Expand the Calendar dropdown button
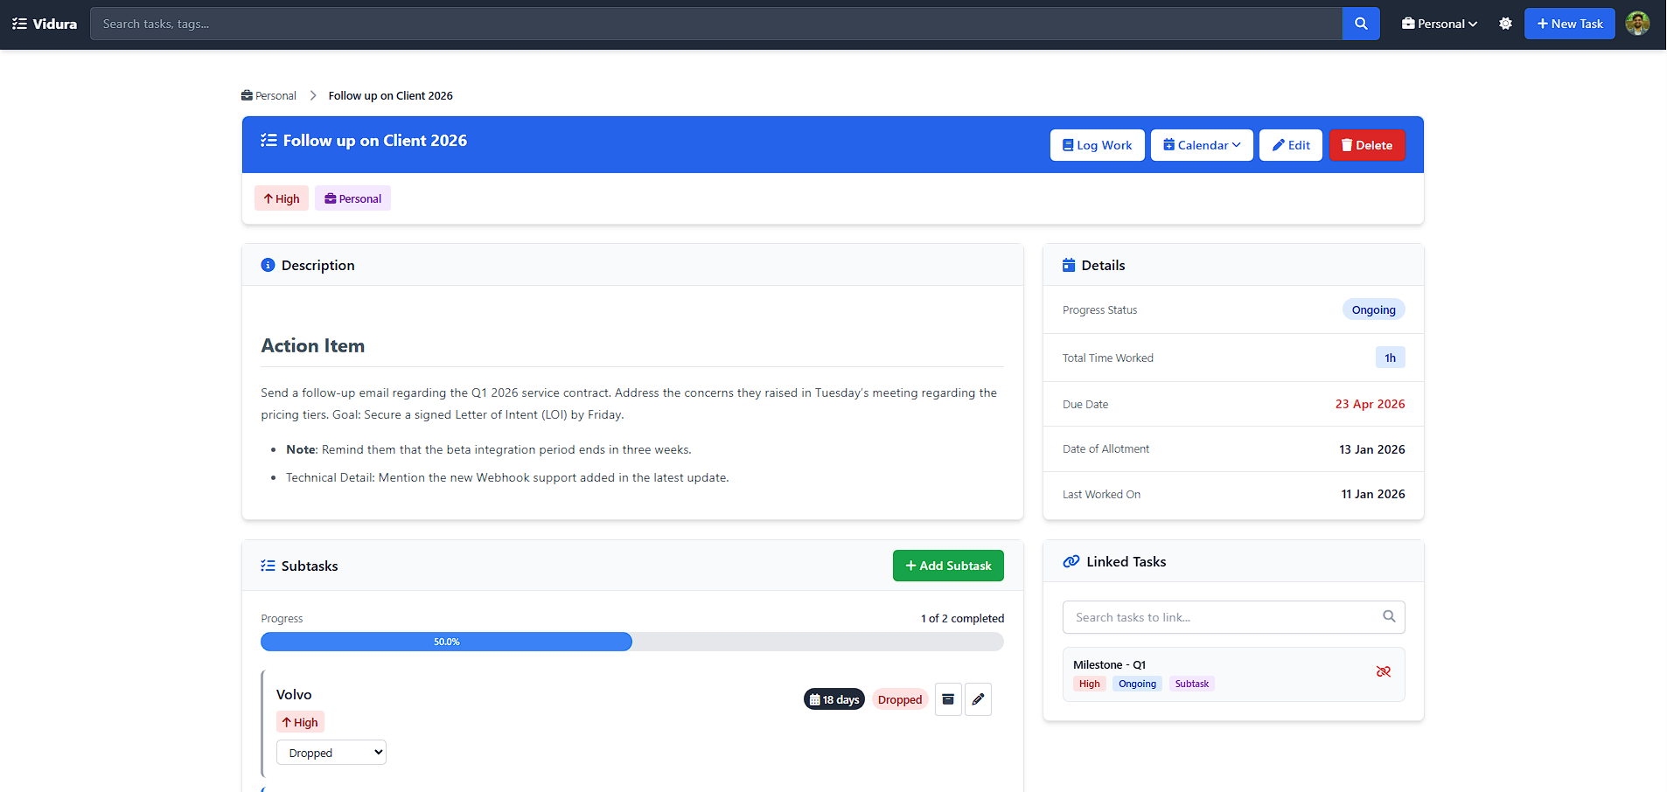This screenshot has width=1667, height=792. click(x=1201, y=145)
